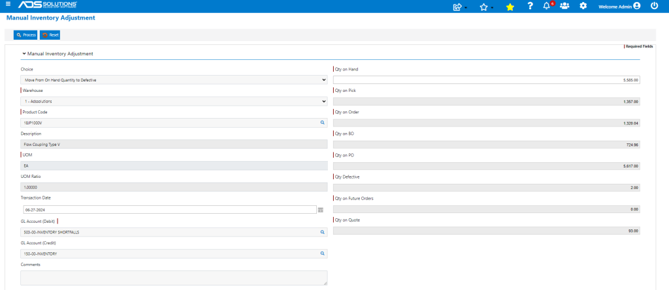This screenshot has width=669, height=290.
Task: Click the Required Fields legend text
Action: coord(639,46)
